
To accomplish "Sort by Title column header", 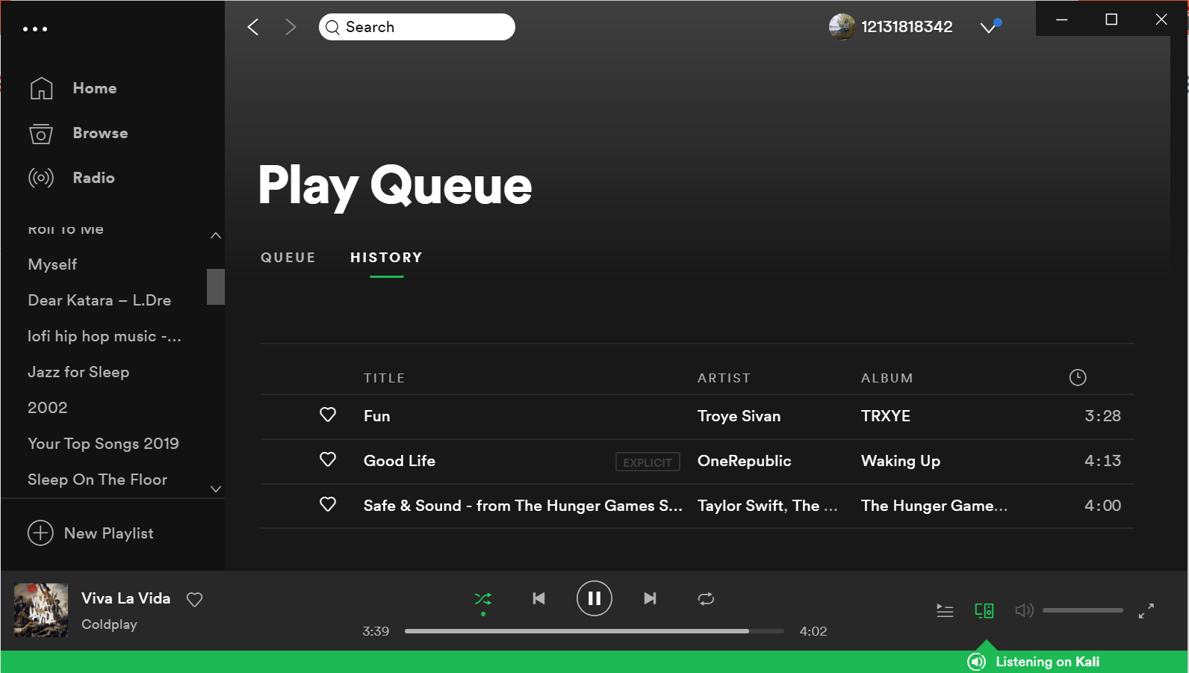I will tap(384, 378).
